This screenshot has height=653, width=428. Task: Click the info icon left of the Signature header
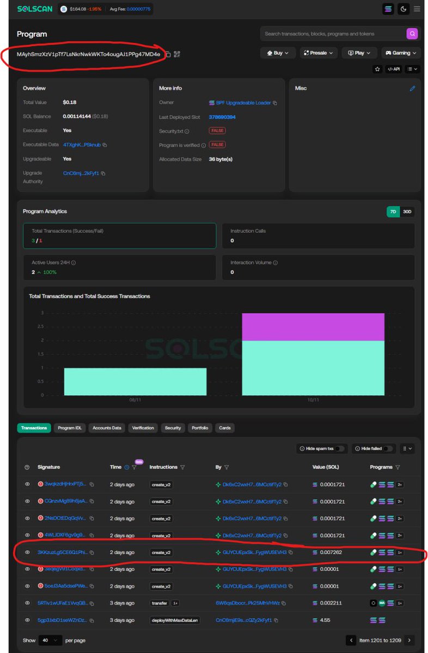(x=27, y=467)
